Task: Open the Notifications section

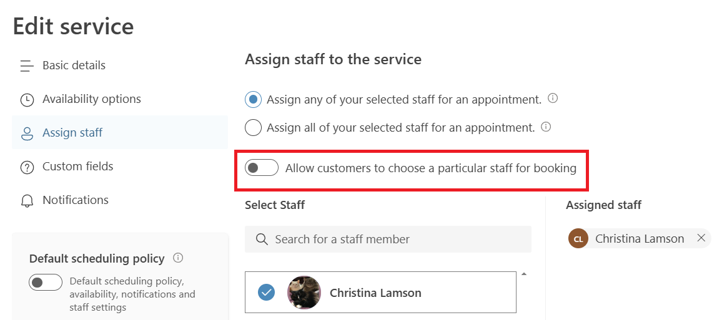Action: click(75, 200)
